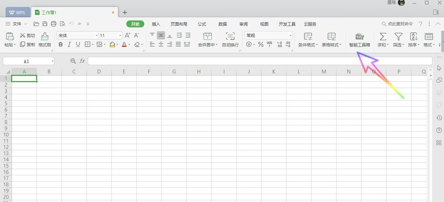Click the command search box (点此查找命令)
The width and height of the screenshot is (444, 202).
(x=397, y=24)
